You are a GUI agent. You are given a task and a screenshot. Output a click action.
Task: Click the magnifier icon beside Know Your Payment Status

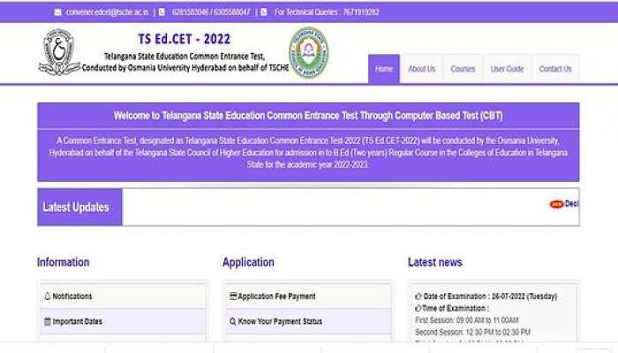[x=233, y=321]
